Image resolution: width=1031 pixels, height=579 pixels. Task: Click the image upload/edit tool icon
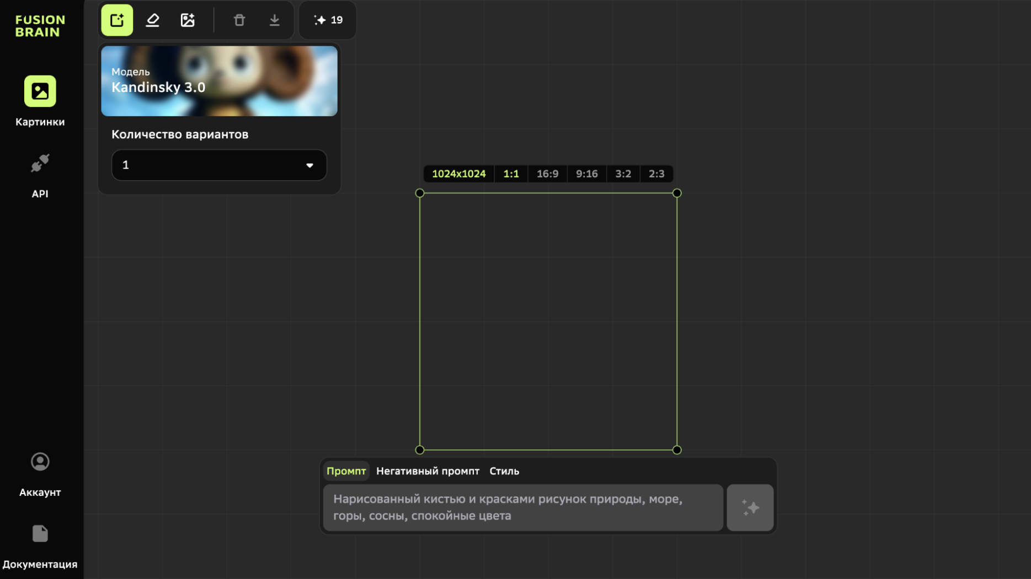pos(188,20)
